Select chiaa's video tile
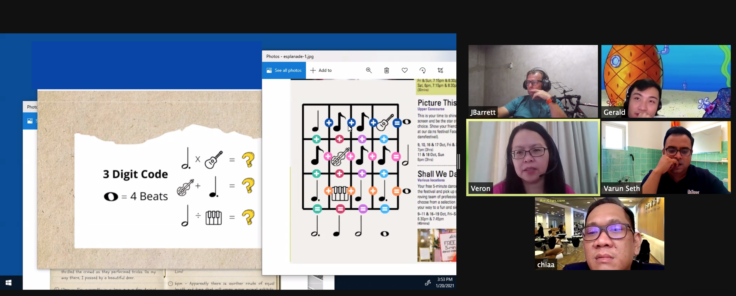Image resolution: width=736 pixels, height=296 pixels. tap(599, 234)
